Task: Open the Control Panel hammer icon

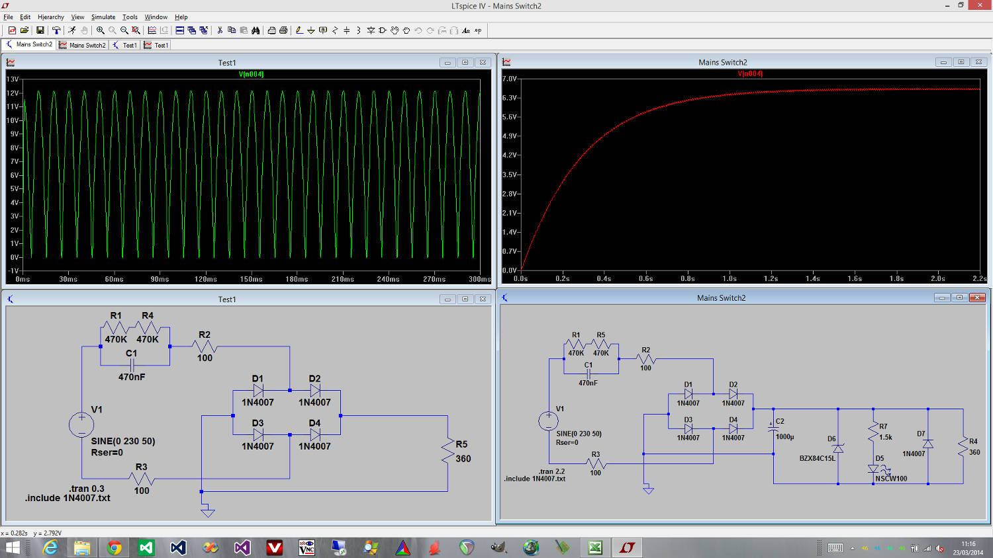Action: (x=56, y=30)
